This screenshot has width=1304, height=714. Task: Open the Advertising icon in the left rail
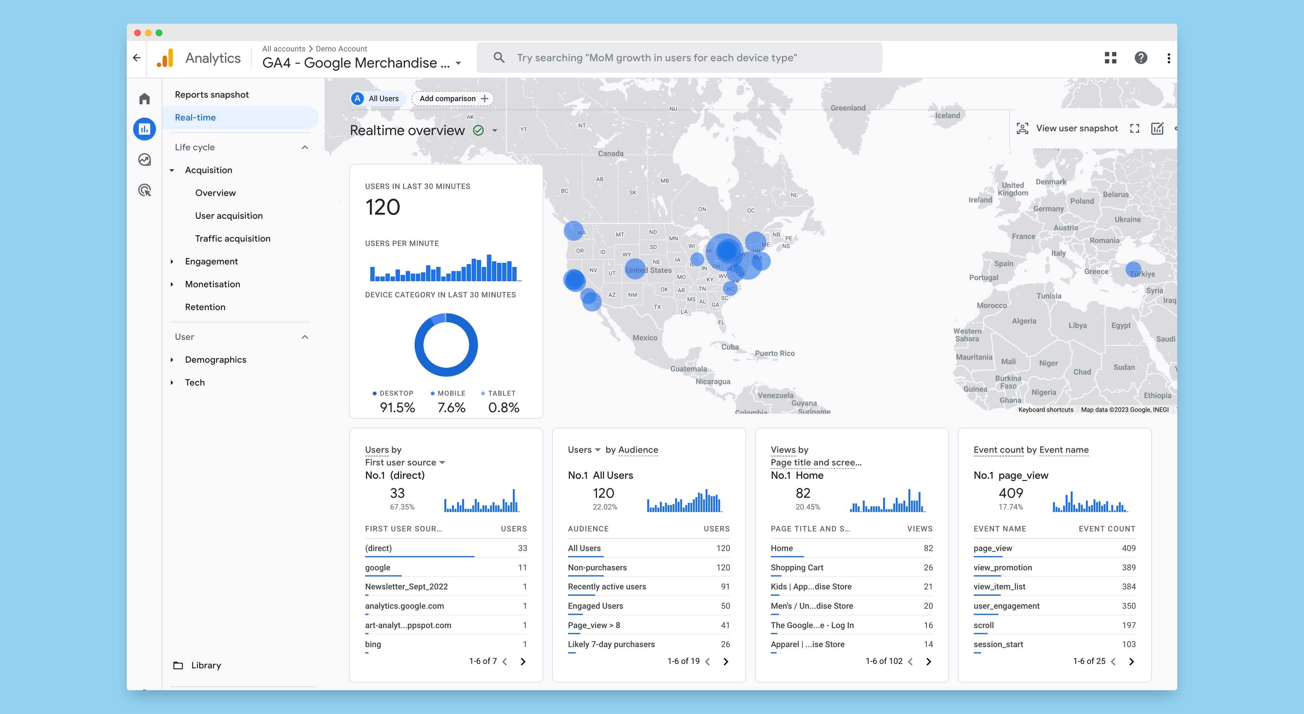[145, 191]
